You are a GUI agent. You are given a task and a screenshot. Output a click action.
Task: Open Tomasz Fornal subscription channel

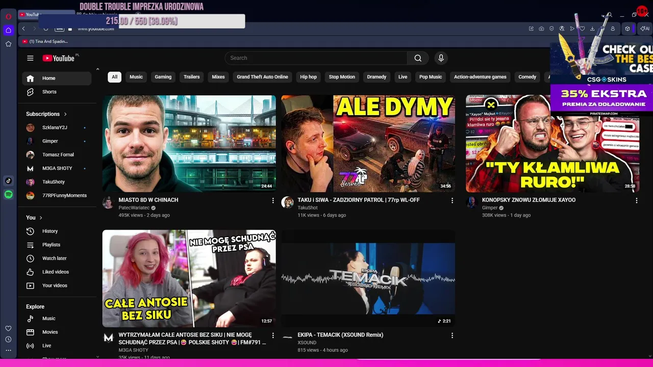[x=57, y=155]
